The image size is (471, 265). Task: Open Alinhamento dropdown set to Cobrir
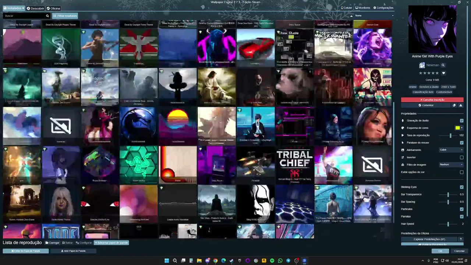coord(451,150)
